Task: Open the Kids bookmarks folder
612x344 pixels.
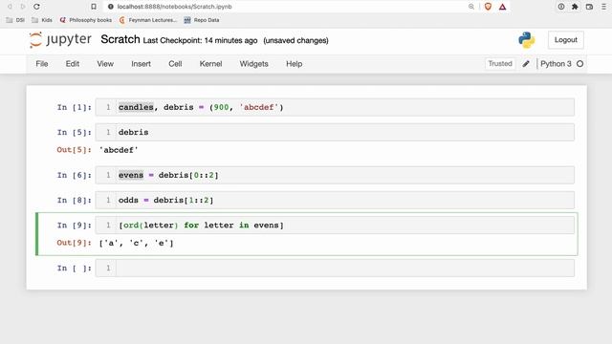Action: click(x=42, y=20)
